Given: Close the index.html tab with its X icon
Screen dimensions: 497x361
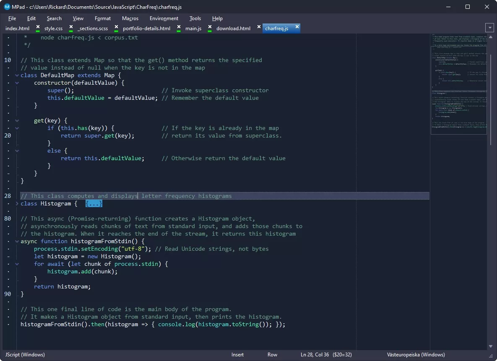Looking at the screenshot, I should 38,27.
